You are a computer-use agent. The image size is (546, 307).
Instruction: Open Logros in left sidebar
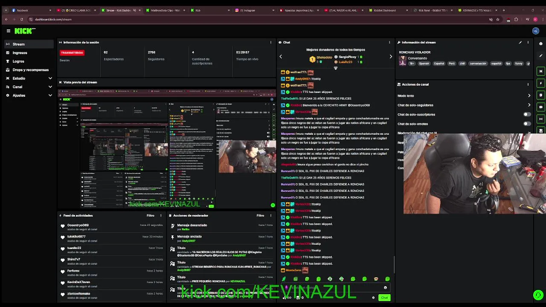29,61
